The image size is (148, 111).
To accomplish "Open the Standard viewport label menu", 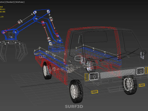I will coord(10,2).
